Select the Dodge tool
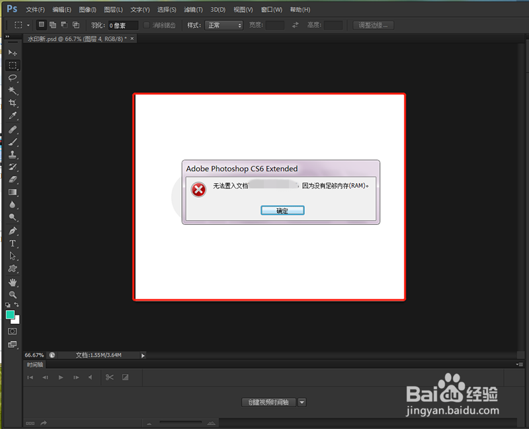The width and height of the screenshot is (529, 429). (13, 217)
